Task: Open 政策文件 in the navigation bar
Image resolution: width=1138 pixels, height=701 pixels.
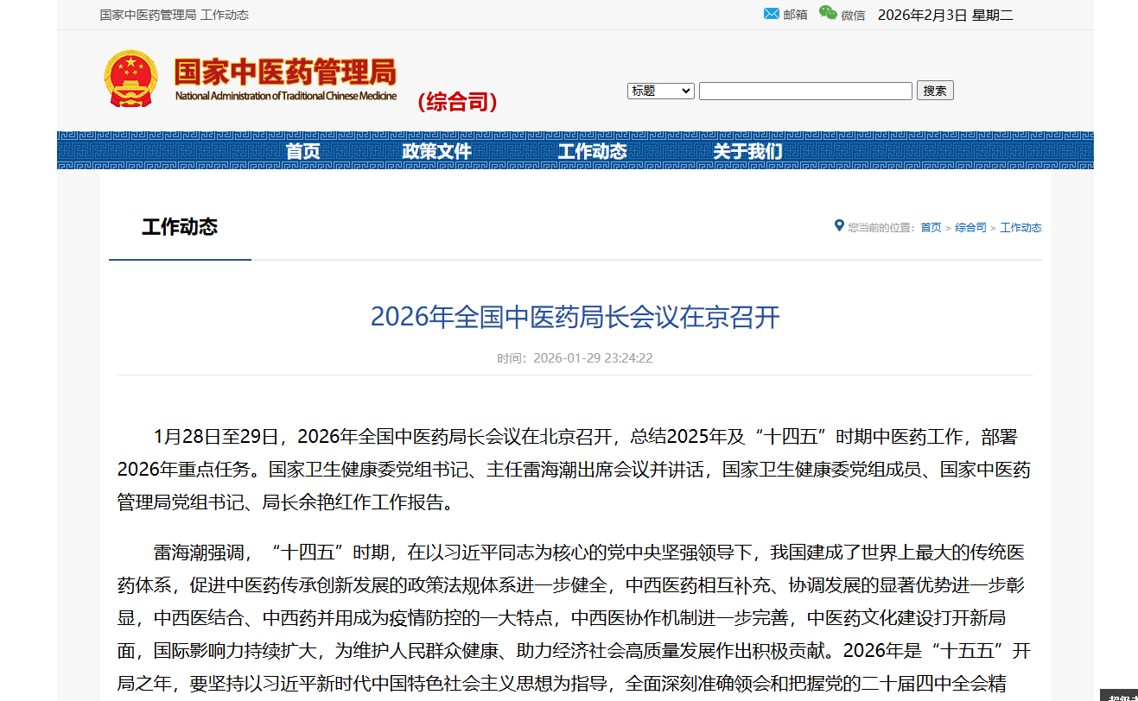Action: click(x=435, y=150)
